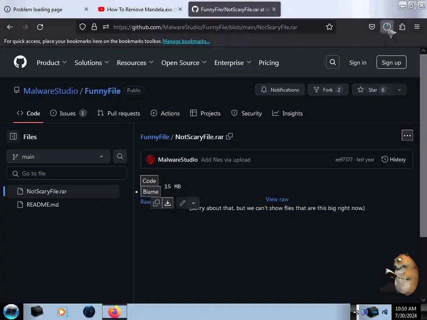Image resolution: width=427 pixels, height=320 pixels.
Task: Click the GitHub octocat logo
Action: (20, 62)
